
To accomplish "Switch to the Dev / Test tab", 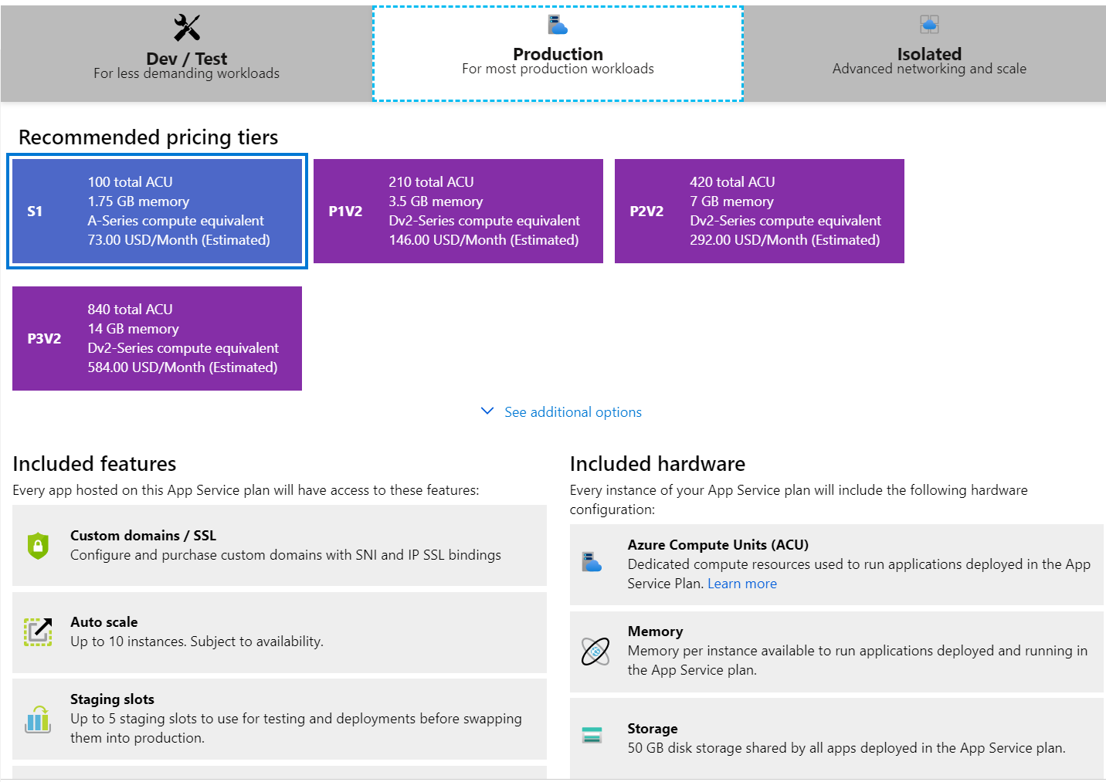I will [x=185, y=52].
